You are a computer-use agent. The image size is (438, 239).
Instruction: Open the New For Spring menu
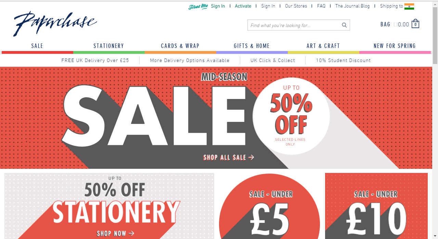coord(395,46)
